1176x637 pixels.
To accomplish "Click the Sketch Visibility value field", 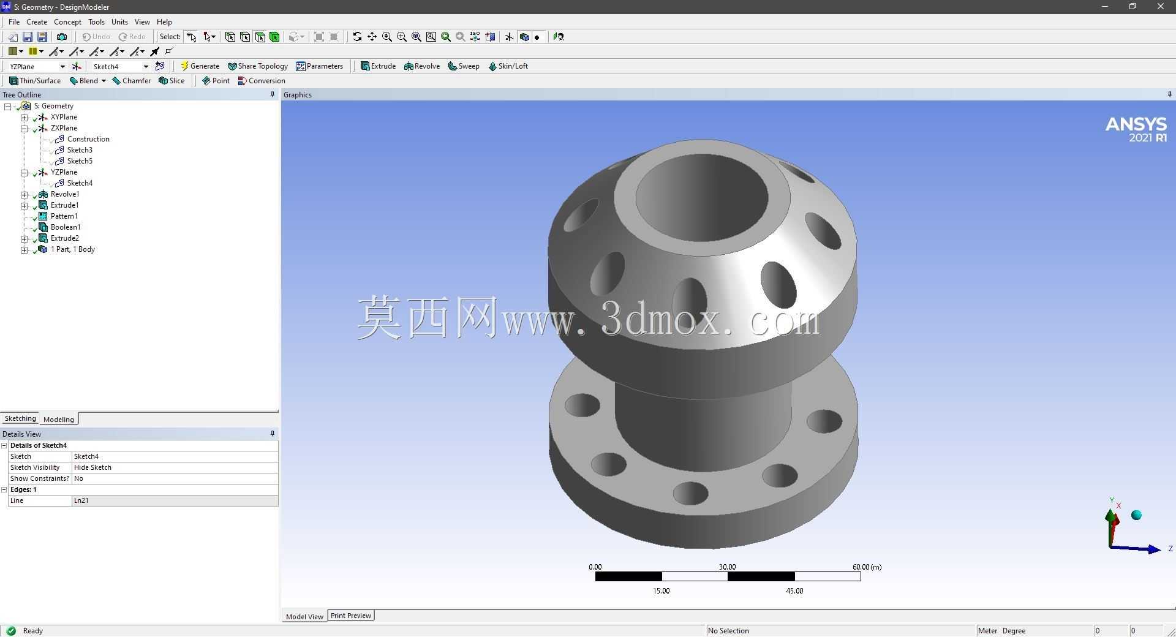I will pyautogui.click(x=175, y=467).
